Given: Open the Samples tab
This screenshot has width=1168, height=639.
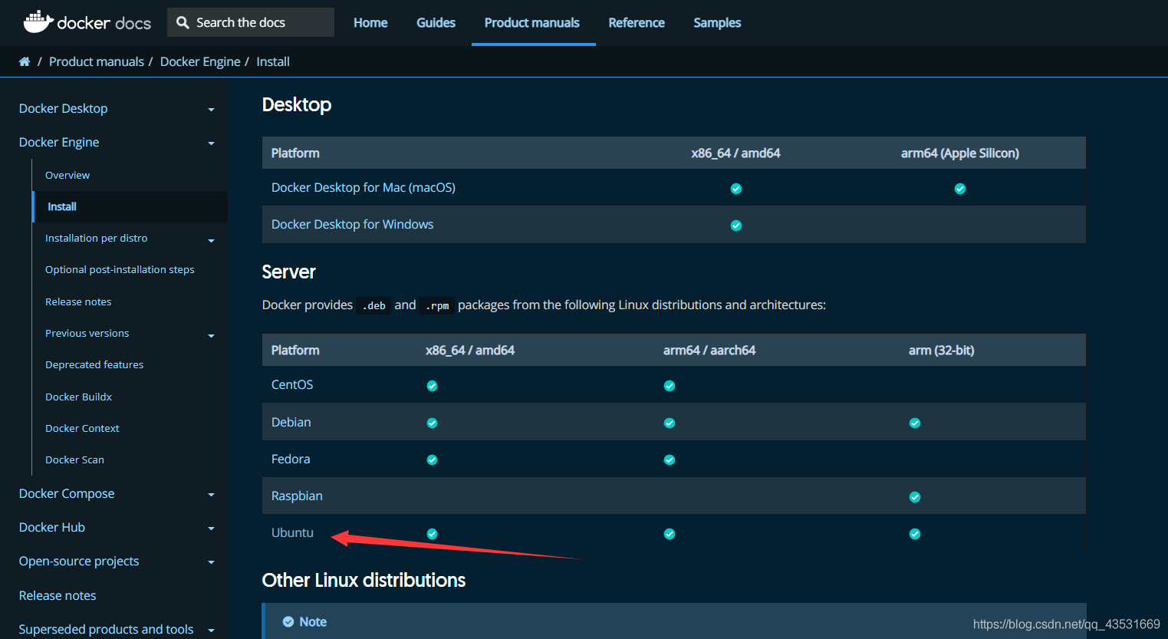Looking at the screenshot, I should 717,23.
